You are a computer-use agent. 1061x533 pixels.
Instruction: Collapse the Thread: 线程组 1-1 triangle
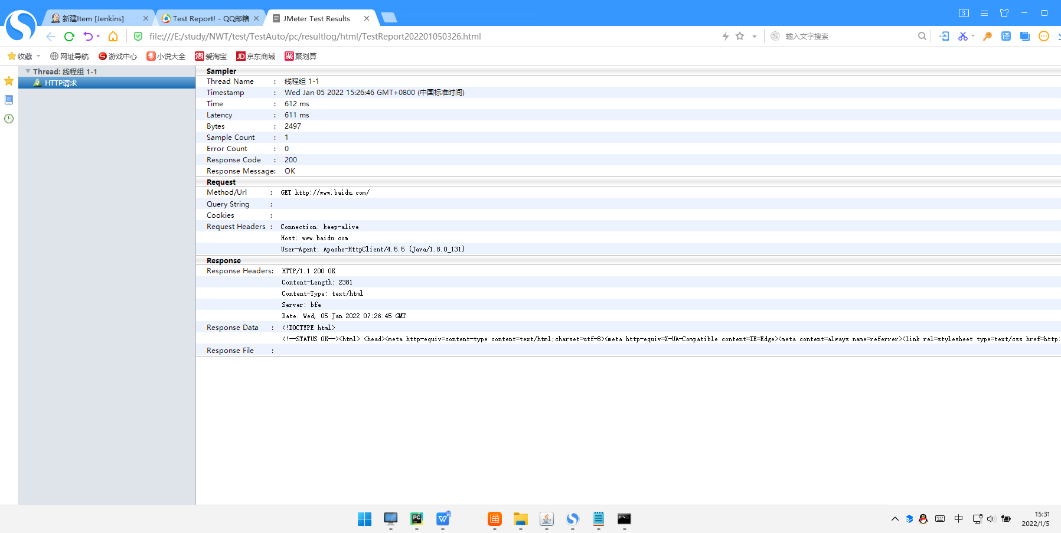(x=28, y=71)
